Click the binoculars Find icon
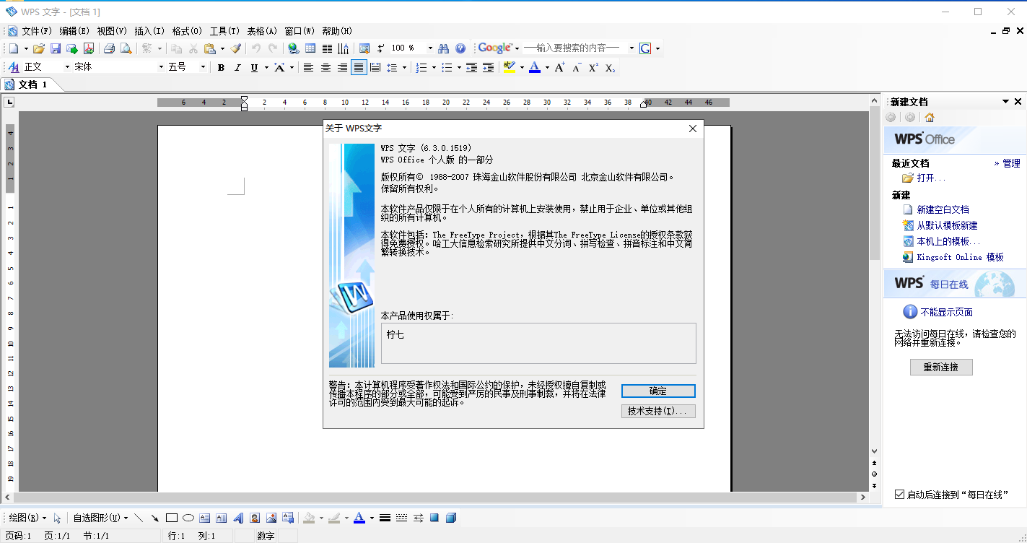Viewport: 1027px width, 543px height. click(444, 48)
